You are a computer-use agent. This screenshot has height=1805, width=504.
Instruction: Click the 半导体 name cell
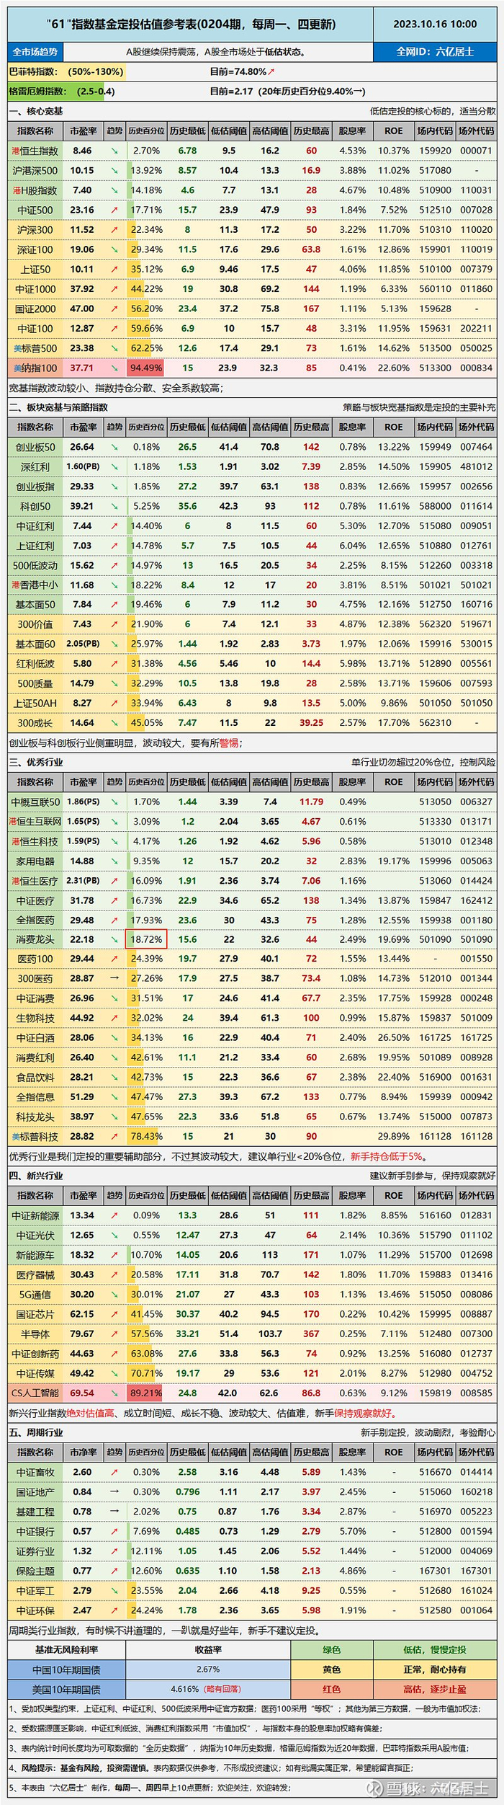[x=35, y=1334]
